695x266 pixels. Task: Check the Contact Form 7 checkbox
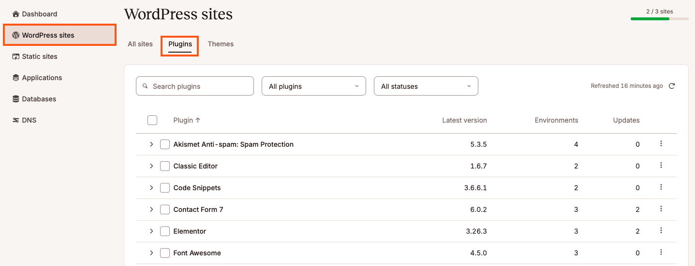tap(165, 210)
